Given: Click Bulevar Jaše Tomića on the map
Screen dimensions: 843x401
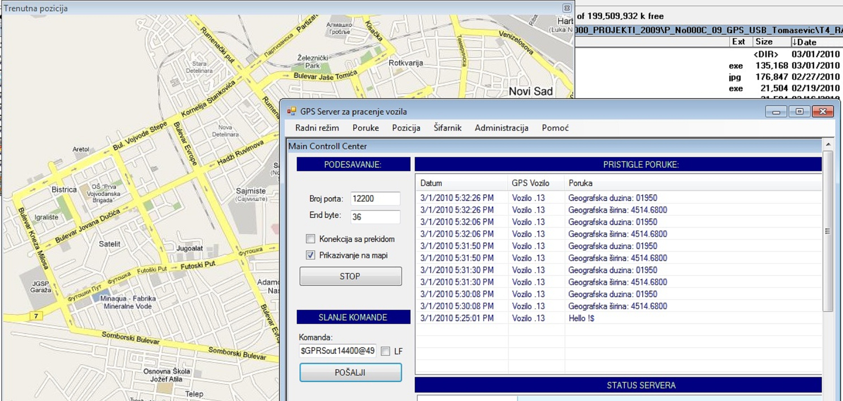Looking at the screenshot, I should [x=325, y=76].
